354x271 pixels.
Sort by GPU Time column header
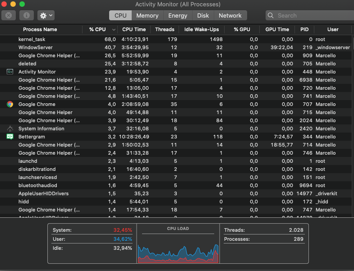point(277,29)
